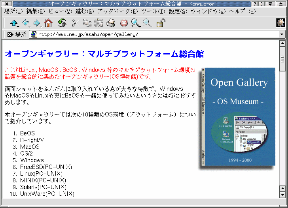288x208 pixels.
Task: Open the ヘルプ(H) menu
Action: 242,11
